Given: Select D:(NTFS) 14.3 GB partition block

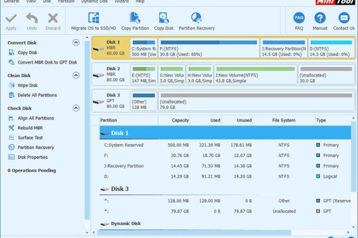Looking at the screenshot, I should [x=331, y=48].
